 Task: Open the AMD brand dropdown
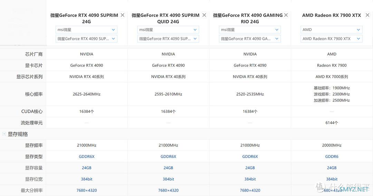[x=332, y=30]
